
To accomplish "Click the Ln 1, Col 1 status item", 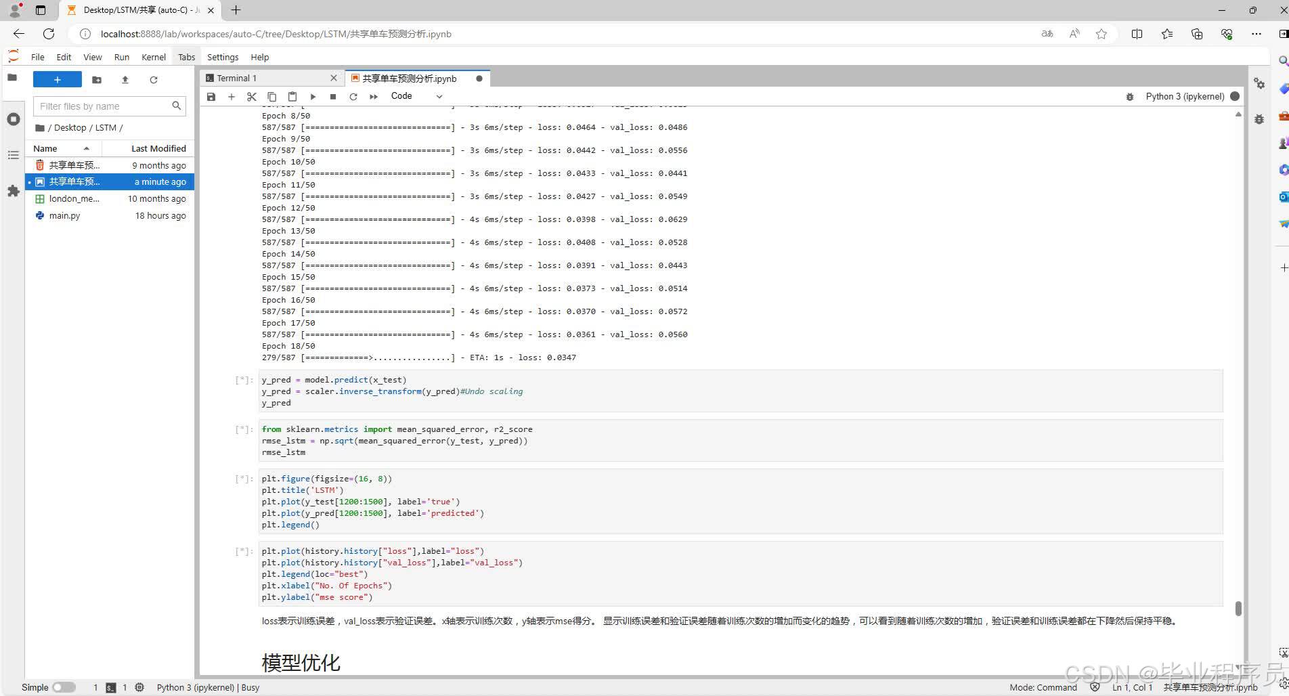I will (x=1132, y=687).
